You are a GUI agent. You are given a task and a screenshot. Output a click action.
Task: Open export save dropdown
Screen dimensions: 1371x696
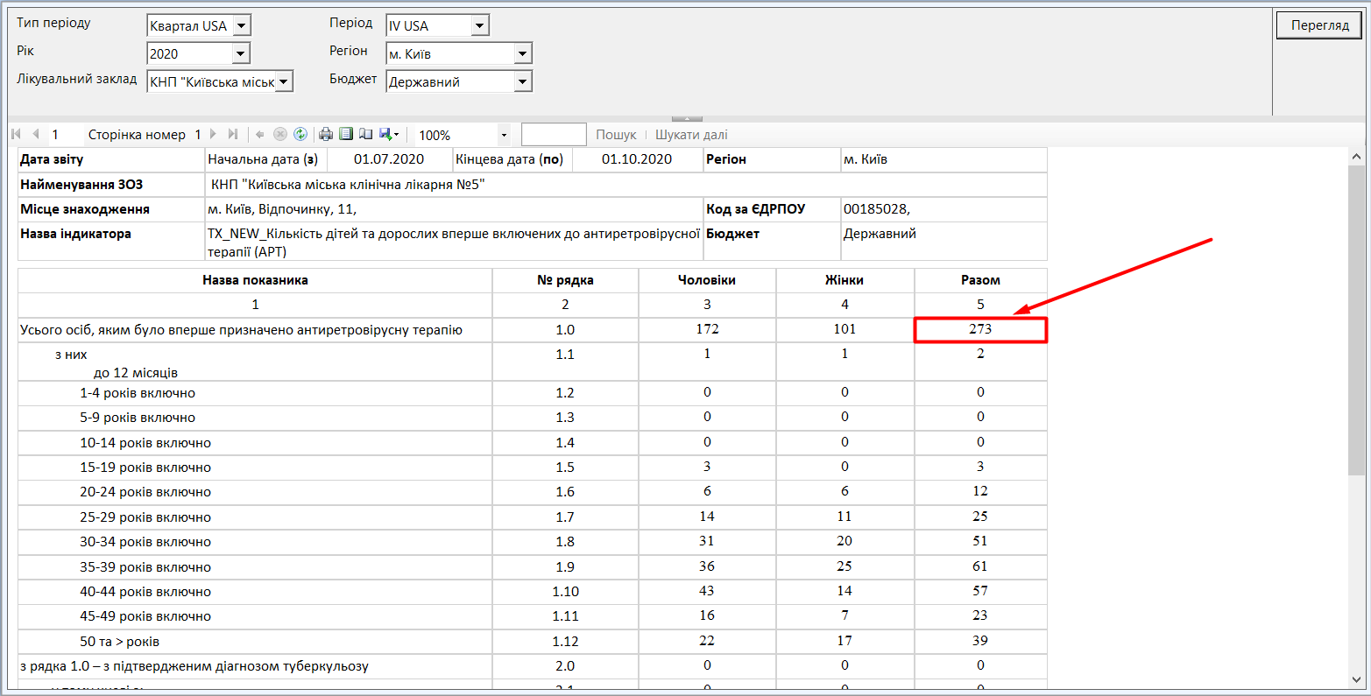click(x=389, y=134)
